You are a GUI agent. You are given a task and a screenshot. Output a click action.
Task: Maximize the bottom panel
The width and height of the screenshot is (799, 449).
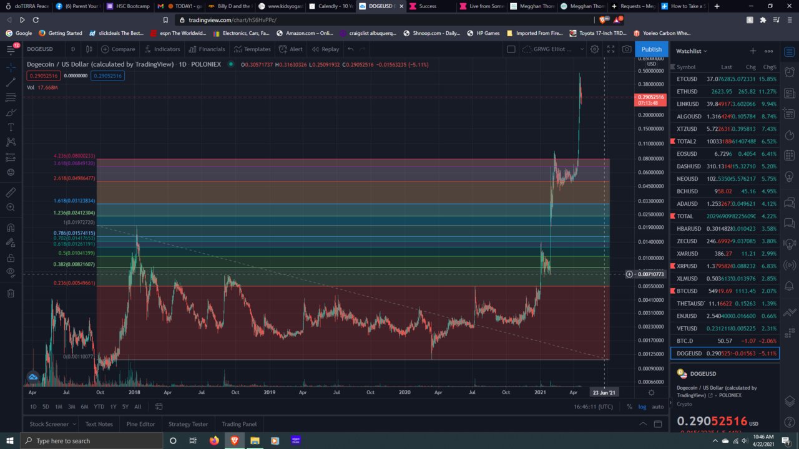tap(657, 424)
